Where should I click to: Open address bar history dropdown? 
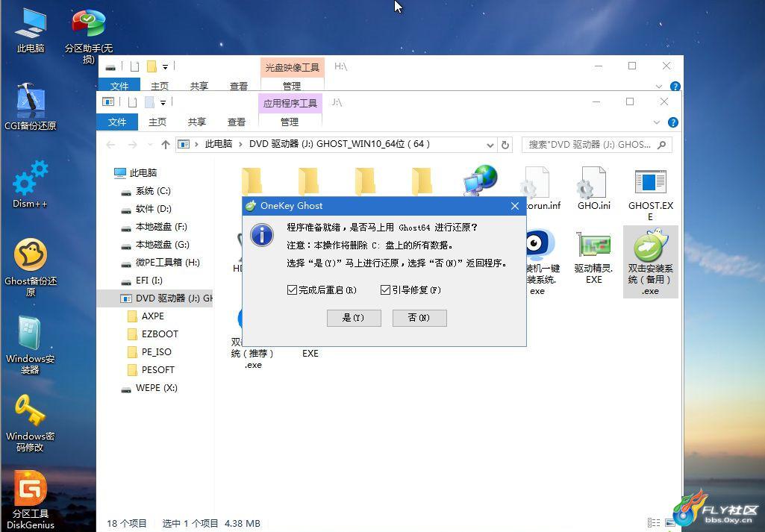[490, 145]
